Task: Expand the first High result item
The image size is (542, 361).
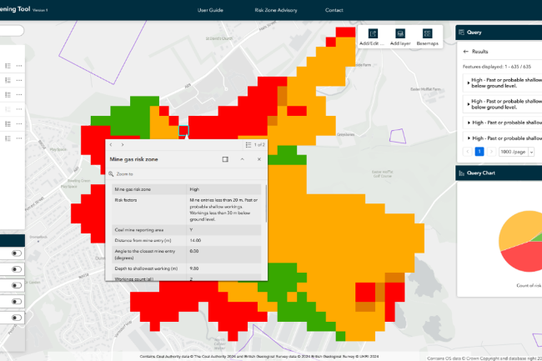Action: (x=465, y=83)
